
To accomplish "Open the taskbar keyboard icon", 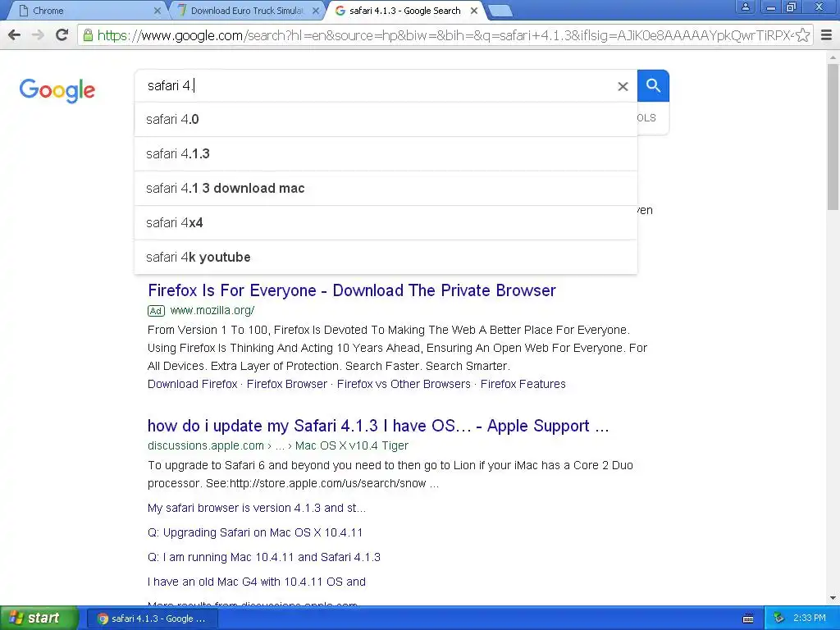I will click(748, 619).
